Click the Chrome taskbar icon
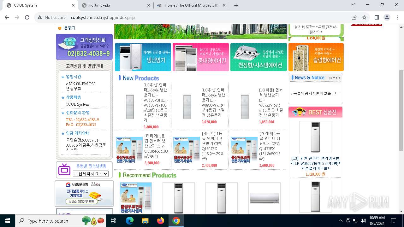404x227 pixels. (176, 221)
